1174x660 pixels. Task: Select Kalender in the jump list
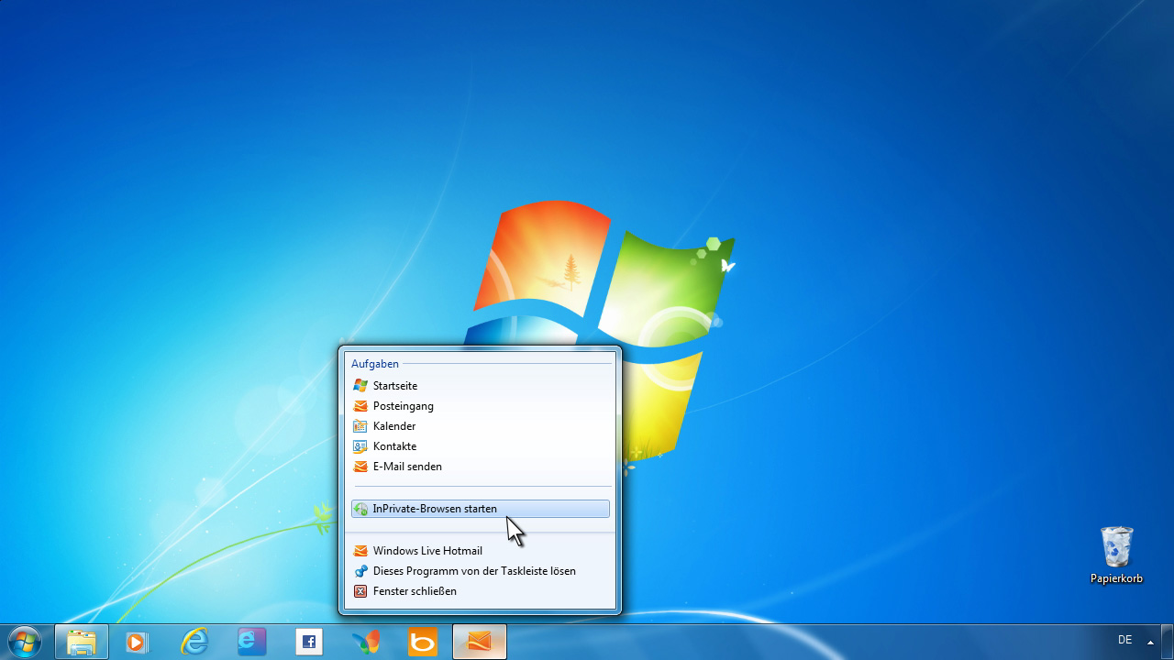[x=480, y=426]
